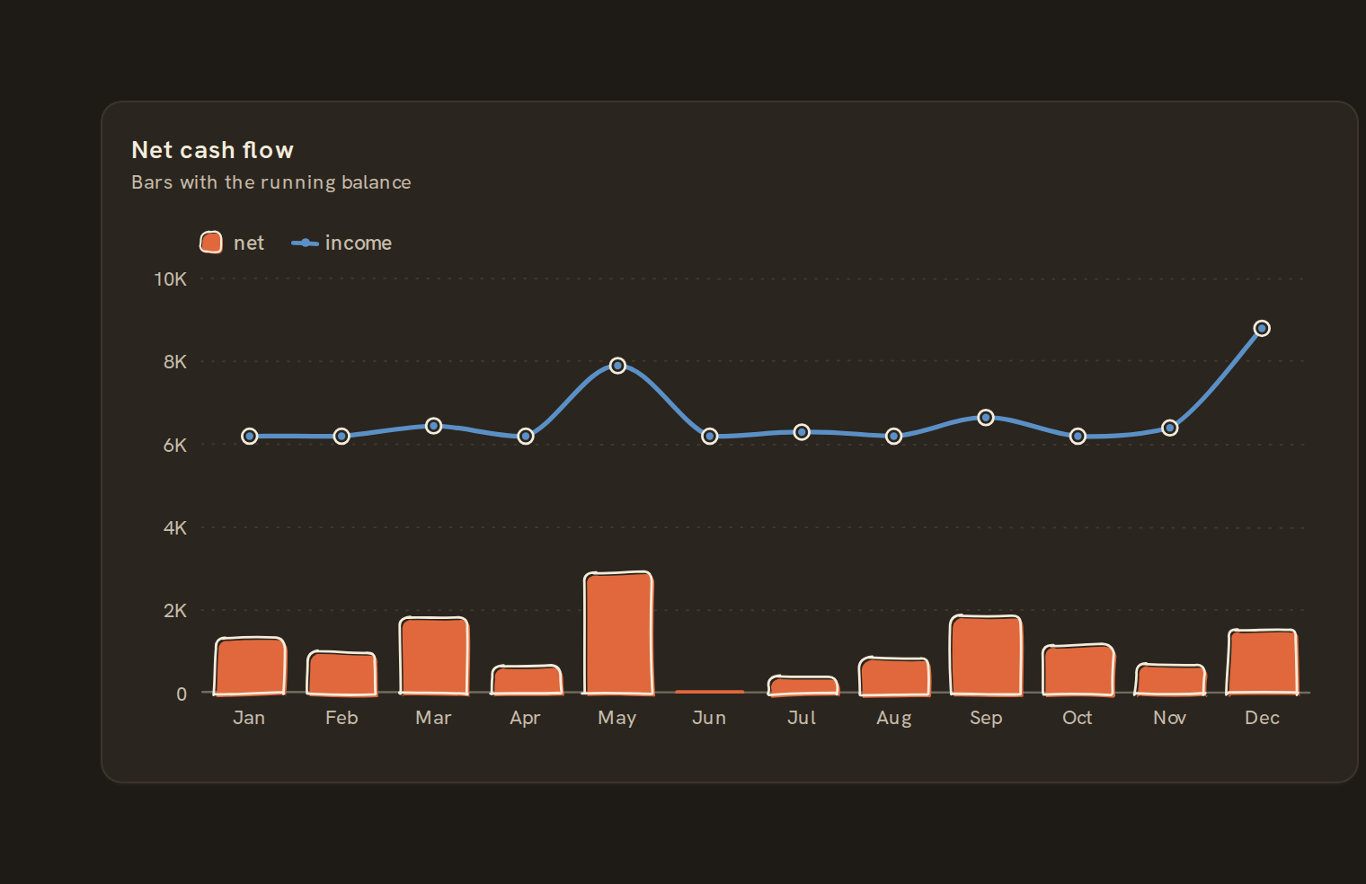This screenshot has height=884, width=1366.
Task: Select the May net bar
Action: coord(618,632)
